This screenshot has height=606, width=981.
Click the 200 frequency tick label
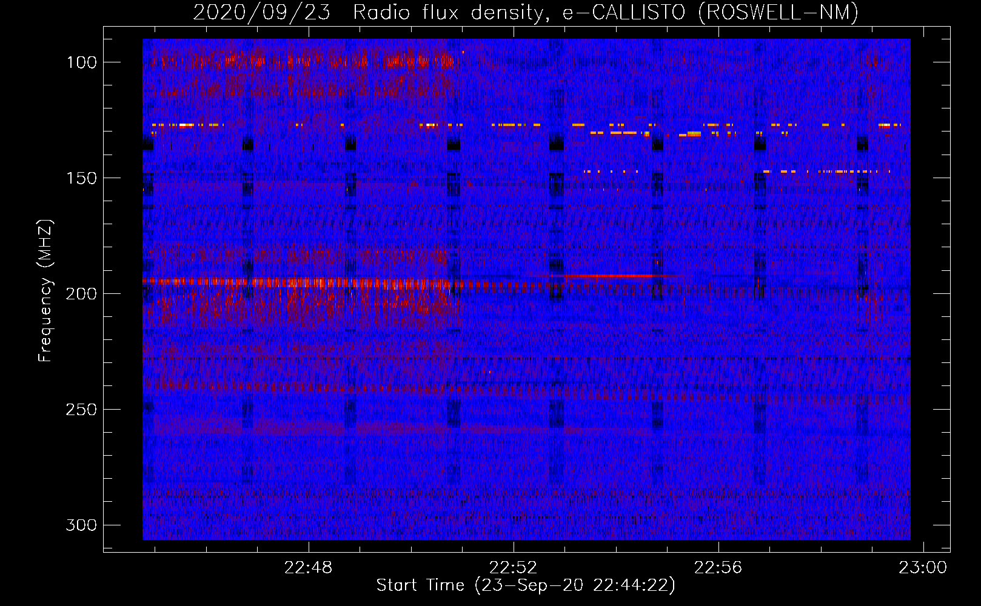(x=81, y=294)
